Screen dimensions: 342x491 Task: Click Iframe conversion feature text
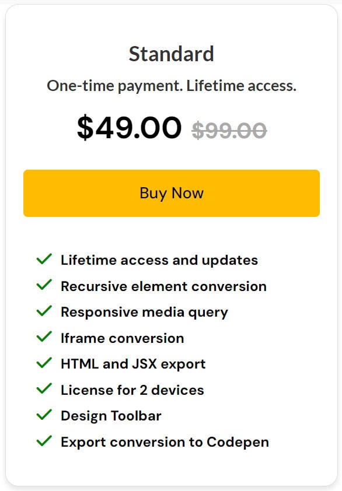pyautogui.click(x=122, y=338)
